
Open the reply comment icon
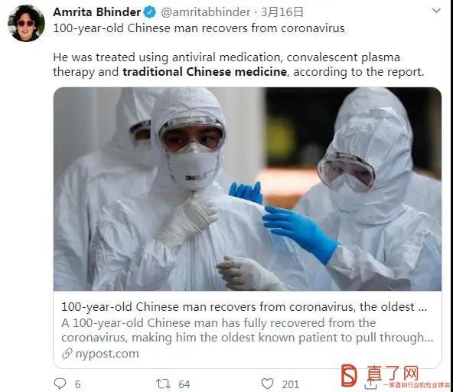60,384
